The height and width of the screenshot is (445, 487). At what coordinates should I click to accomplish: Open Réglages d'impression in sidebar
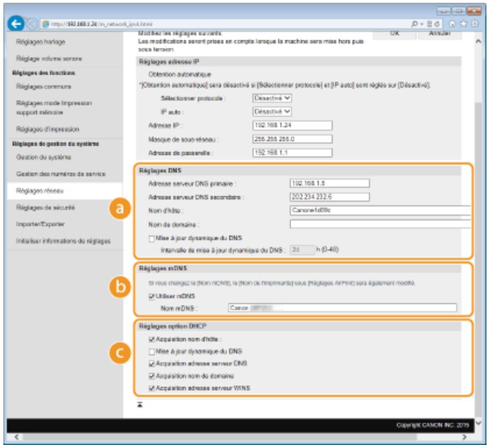point(47,129)
